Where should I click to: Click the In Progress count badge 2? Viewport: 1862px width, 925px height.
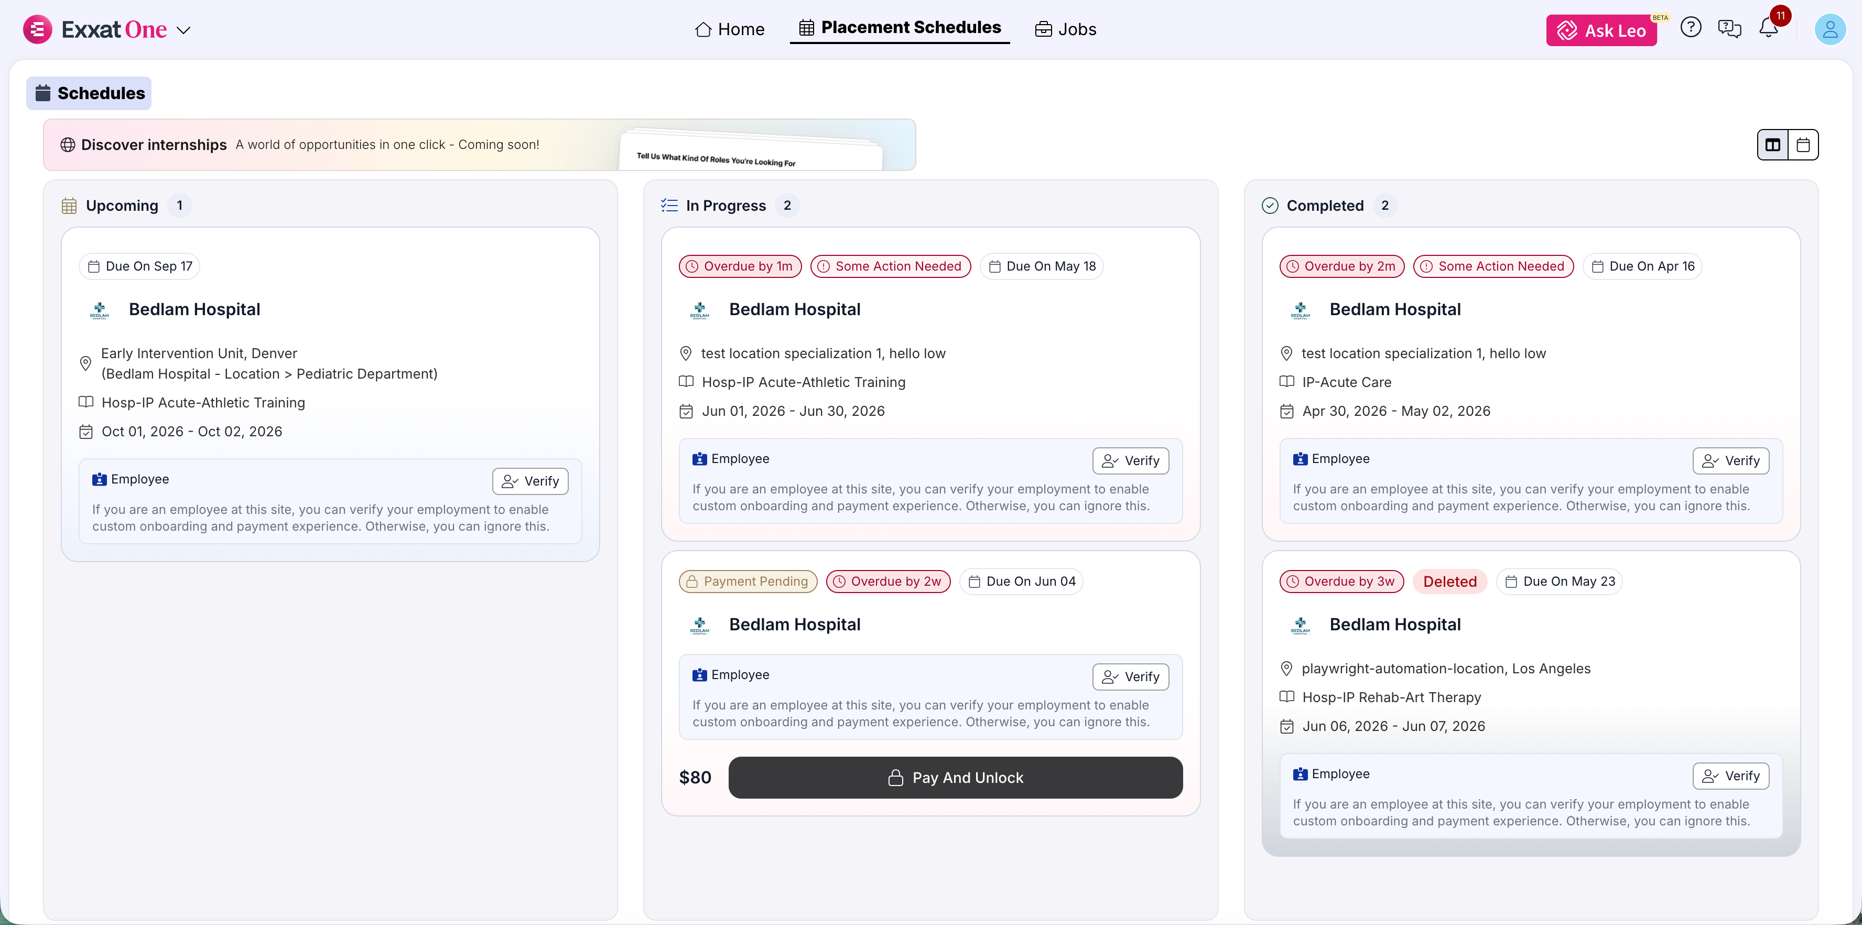787,206
